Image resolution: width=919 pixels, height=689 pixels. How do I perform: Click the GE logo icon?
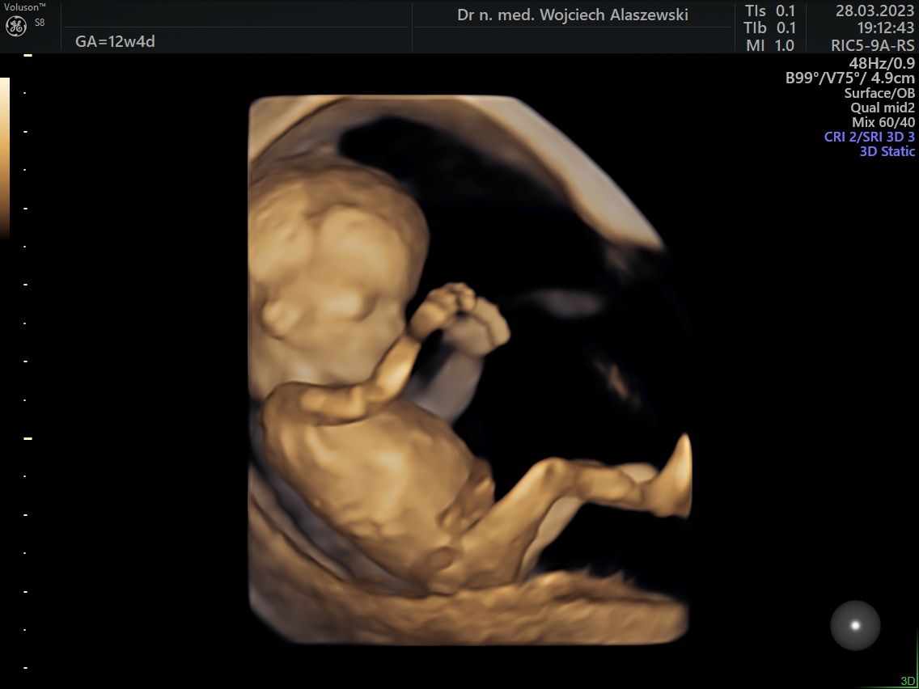coord(16,27)
